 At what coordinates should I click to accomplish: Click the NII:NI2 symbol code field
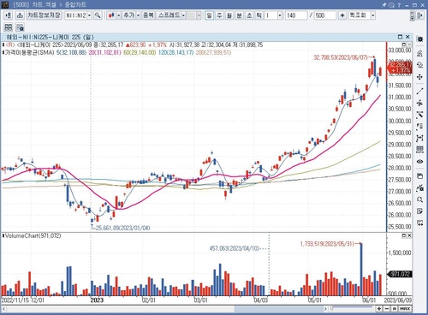[75, 15]
